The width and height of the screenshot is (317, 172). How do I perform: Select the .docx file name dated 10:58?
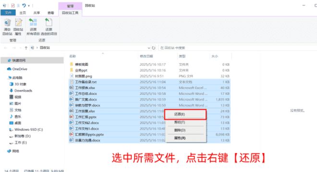point(86,94)
